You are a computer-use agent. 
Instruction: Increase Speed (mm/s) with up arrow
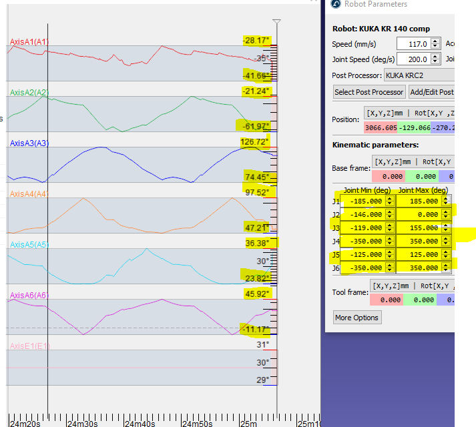pos(435,41)
